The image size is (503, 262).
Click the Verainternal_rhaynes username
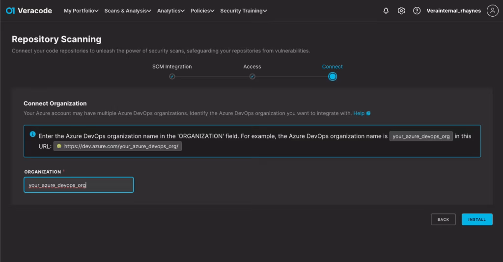click(453, 11)
